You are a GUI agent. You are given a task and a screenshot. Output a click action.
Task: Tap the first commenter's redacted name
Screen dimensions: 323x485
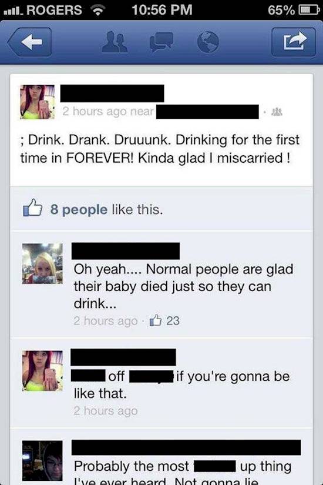[126, 251]
